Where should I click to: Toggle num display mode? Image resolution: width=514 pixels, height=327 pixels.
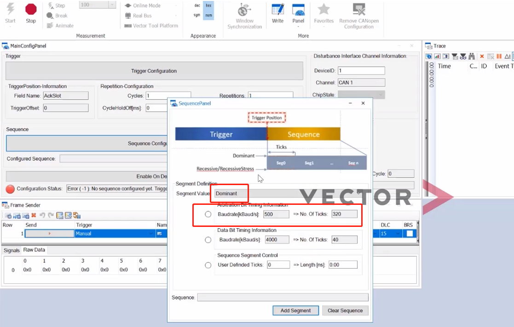[208, 15]
